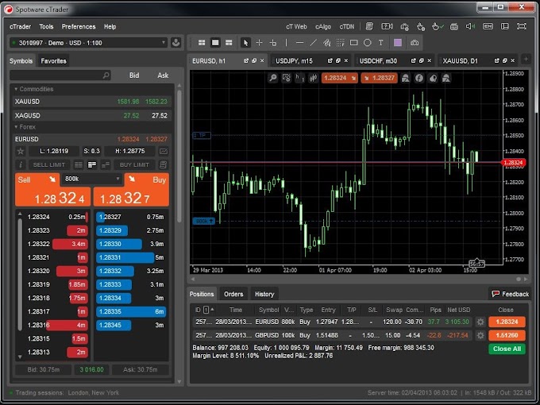Select the single-chart layout icon
This screenshot has height=405, width=540.
[x=215, y=43]
